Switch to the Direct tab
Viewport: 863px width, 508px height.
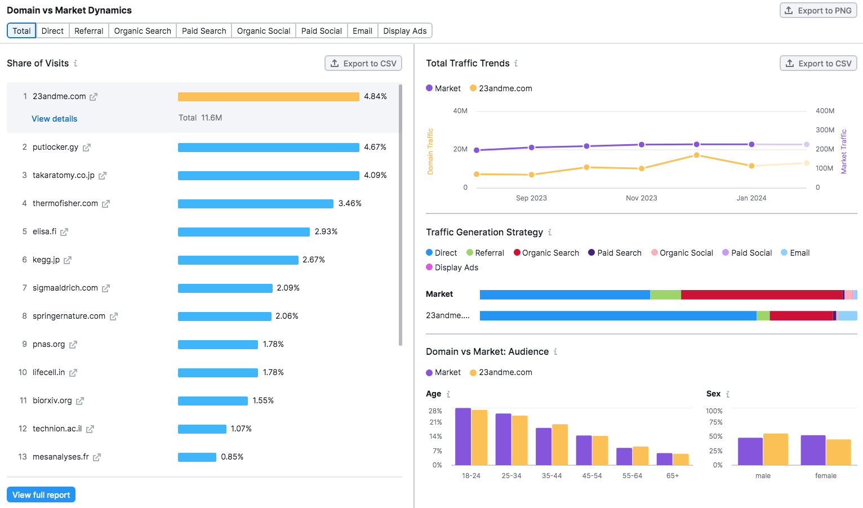click(52, 31)
